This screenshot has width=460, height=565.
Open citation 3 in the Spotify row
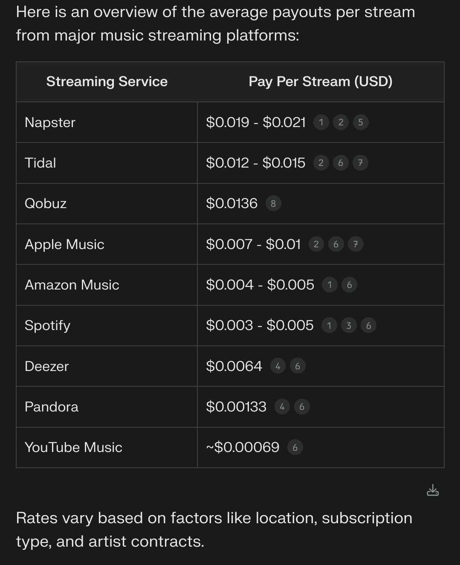point(349,326)
